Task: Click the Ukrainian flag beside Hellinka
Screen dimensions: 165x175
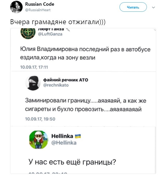Action: 78,136
